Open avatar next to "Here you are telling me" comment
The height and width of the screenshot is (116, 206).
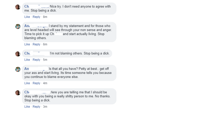[18, 93]
